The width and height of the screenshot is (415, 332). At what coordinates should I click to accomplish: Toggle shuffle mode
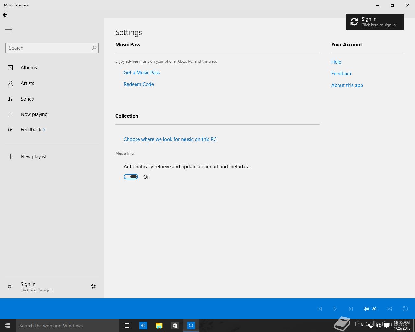pyautogui.click(x=390, y=309)
